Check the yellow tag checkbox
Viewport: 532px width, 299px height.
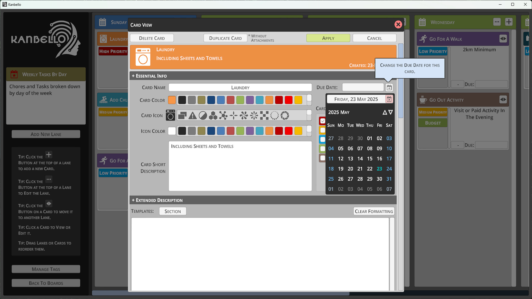(322, 130)
